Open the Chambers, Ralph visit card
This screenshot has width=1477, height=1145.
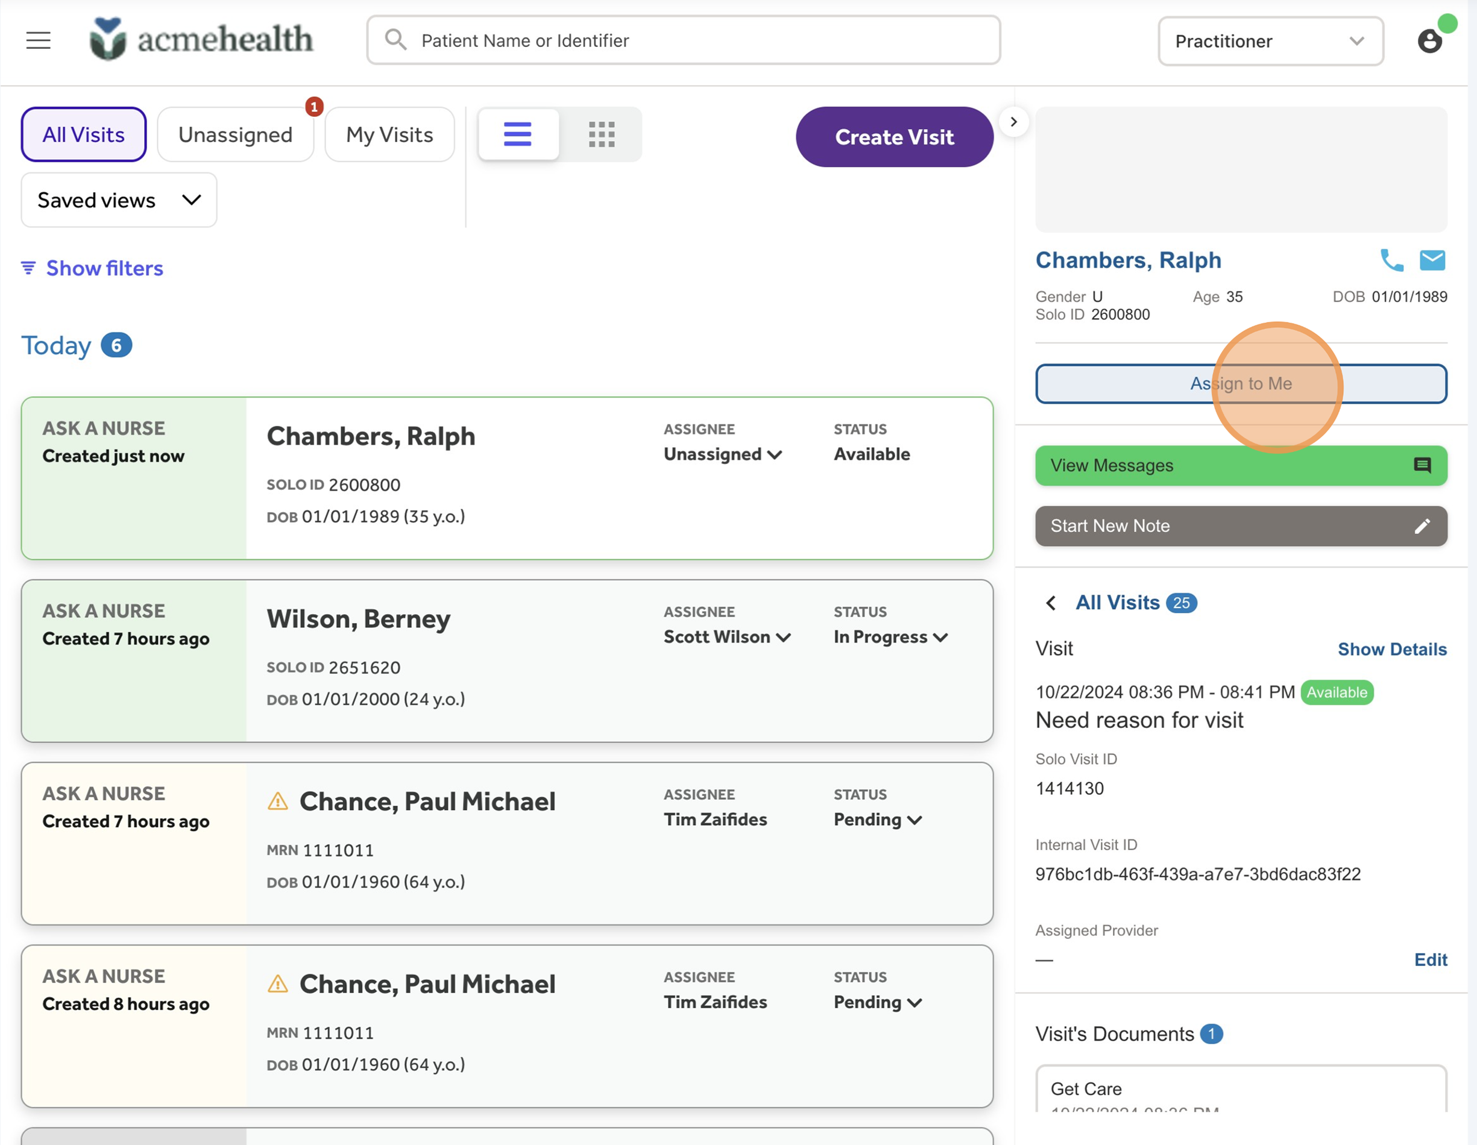coord(506,478)
